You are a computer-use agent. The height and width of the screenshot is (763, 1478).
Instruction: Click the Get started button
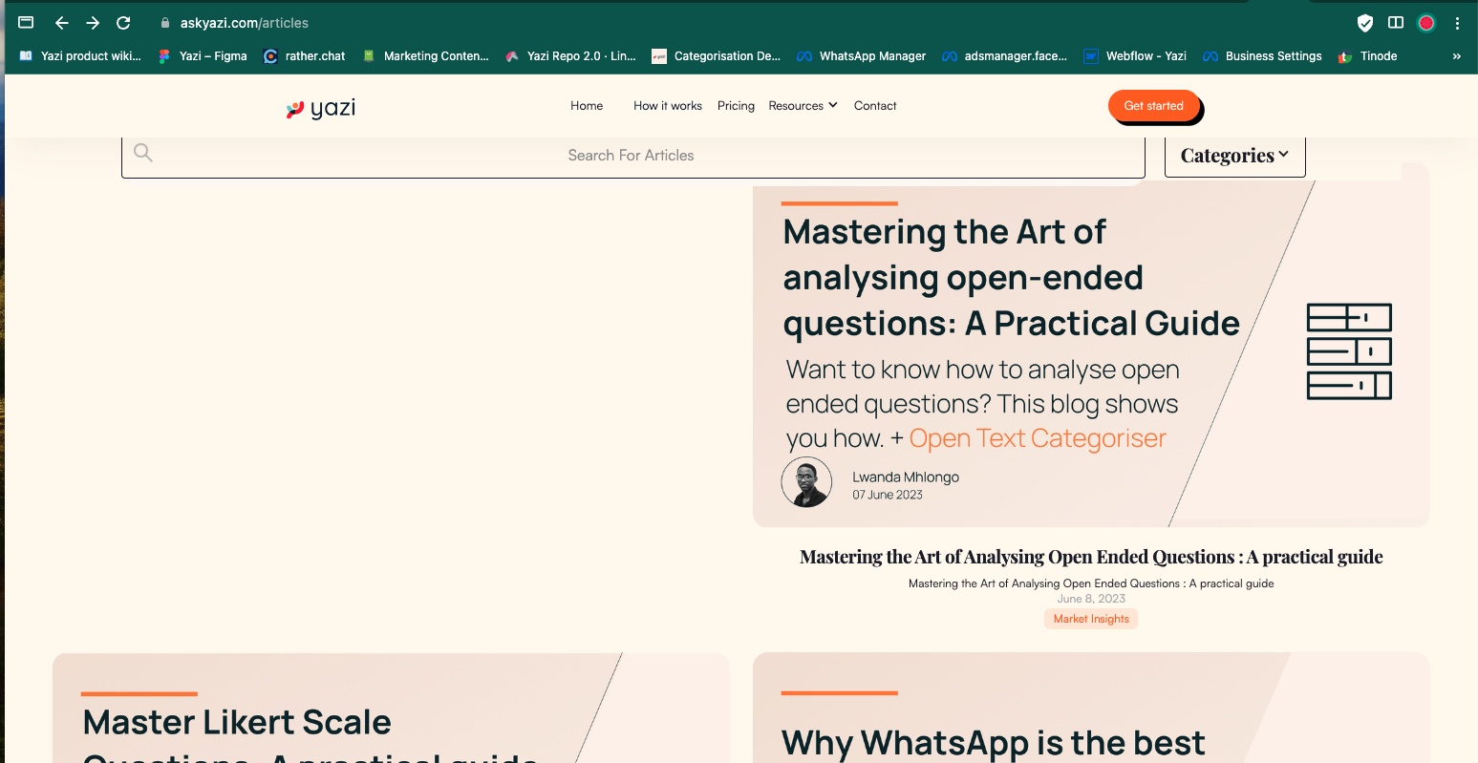tap(1153, 106)
